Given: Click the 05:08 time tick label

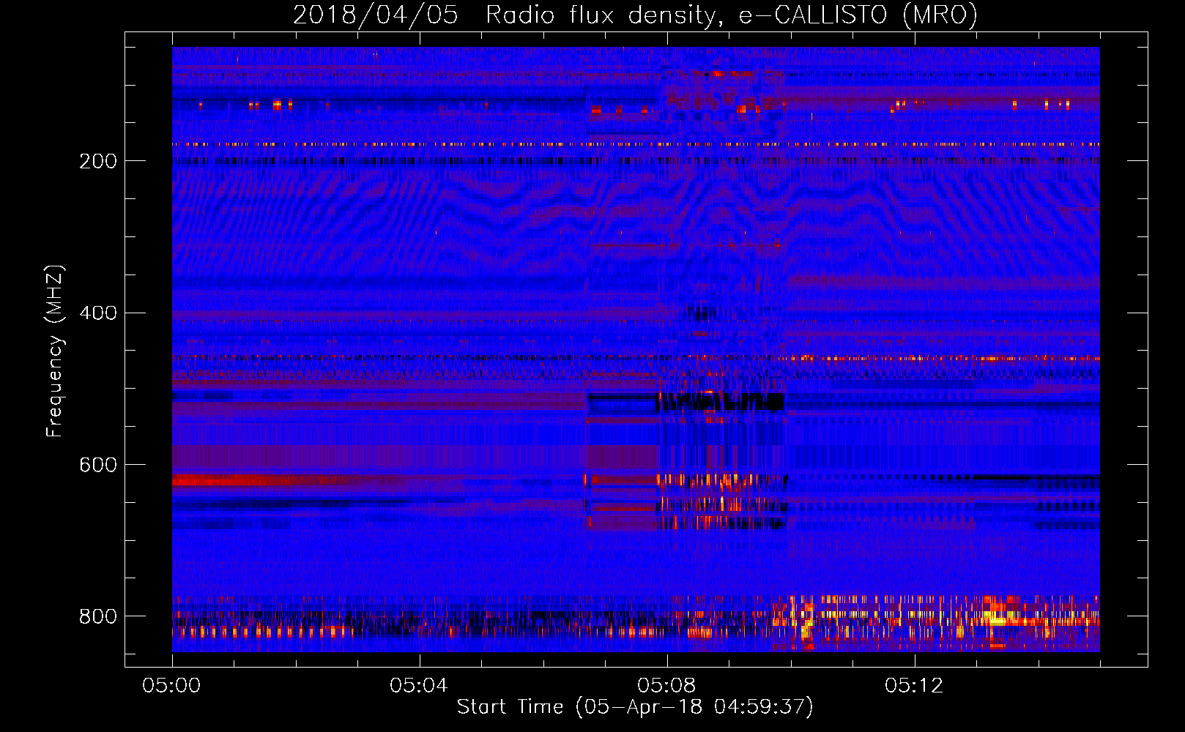Looking at the screenshot, I should 666,686.
